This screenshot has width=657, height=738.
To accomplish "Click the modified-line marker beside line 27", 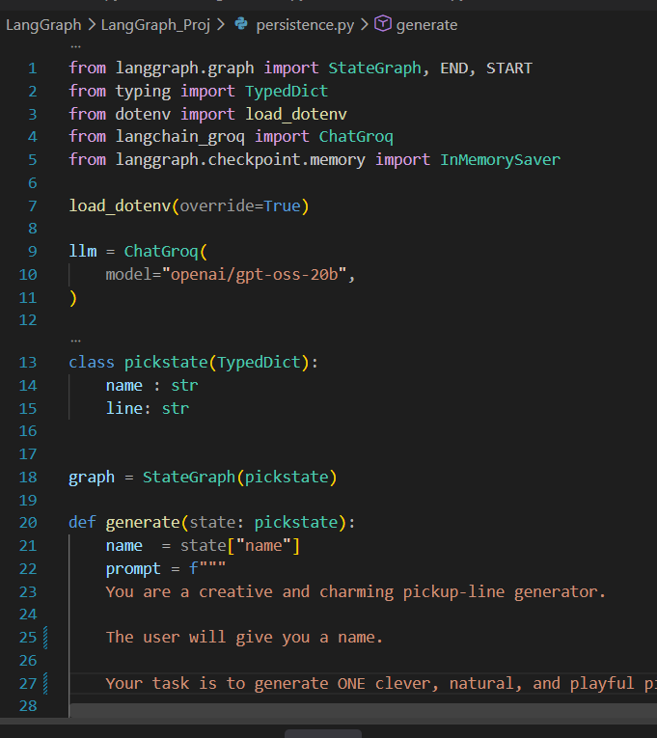I will click(45, 683).
